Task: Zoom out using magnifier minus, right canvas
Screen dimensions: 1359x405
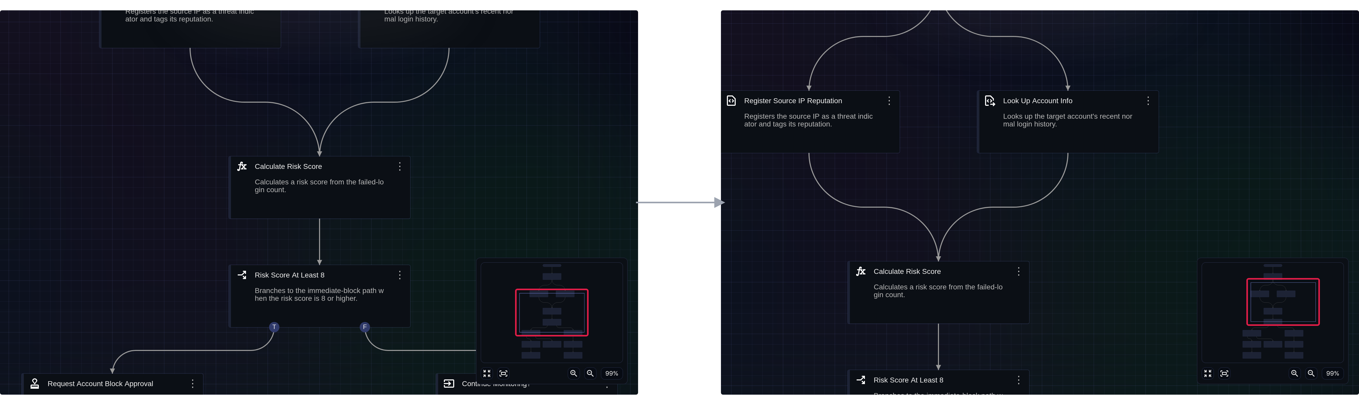Action: click(1311, 373)
